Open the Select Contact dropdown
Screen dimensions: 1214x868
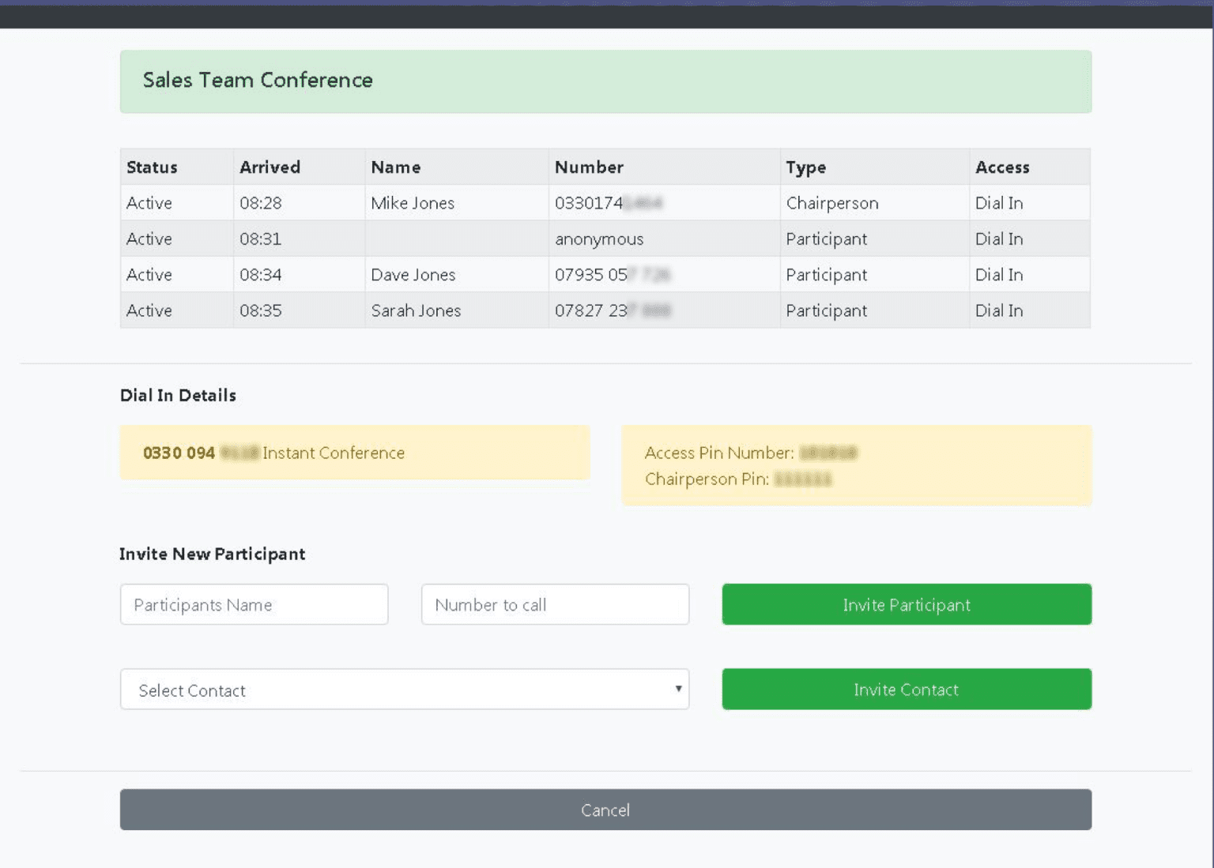[x=405, y=690]
